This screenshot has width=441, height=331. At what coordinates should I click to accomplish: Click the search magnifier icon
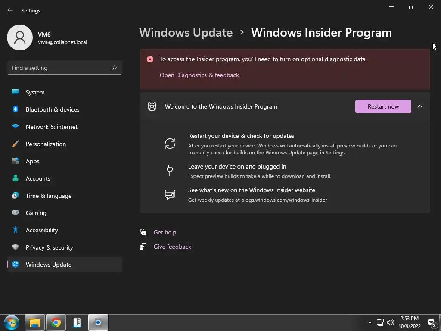tap(114, 68)
